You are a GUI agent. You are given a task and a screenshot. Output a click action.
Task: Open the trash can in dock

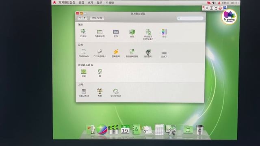point(199,130)
